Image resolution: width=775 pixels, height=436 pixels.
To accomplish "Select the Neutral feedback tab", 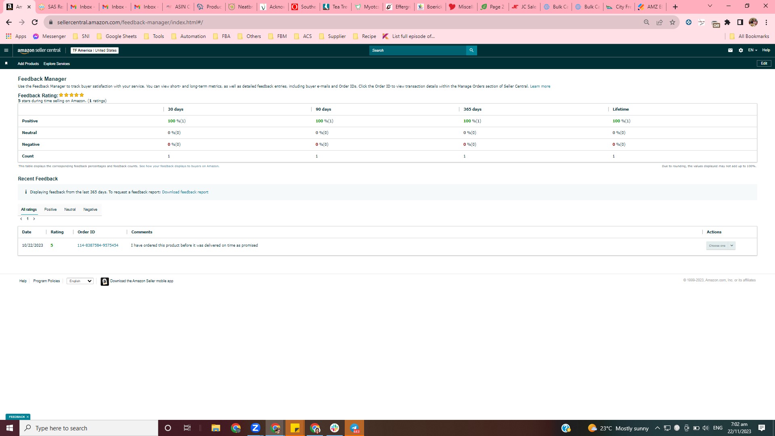I will pos(70,210).
